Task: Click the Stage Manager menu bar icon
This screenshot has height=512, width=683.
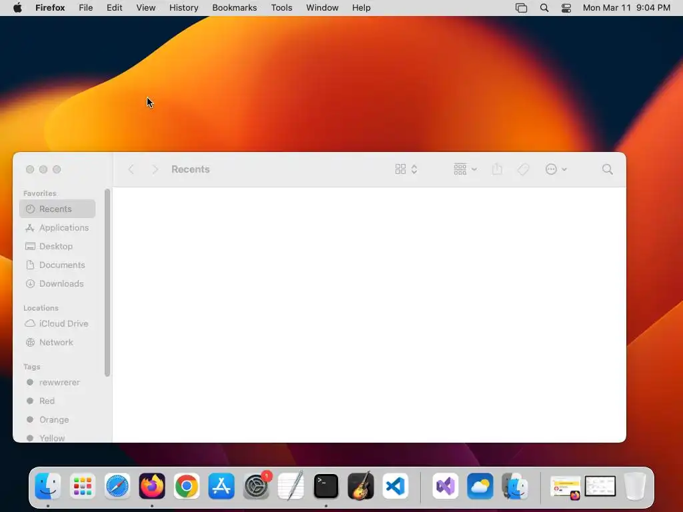Action: [x=521, y=8]
